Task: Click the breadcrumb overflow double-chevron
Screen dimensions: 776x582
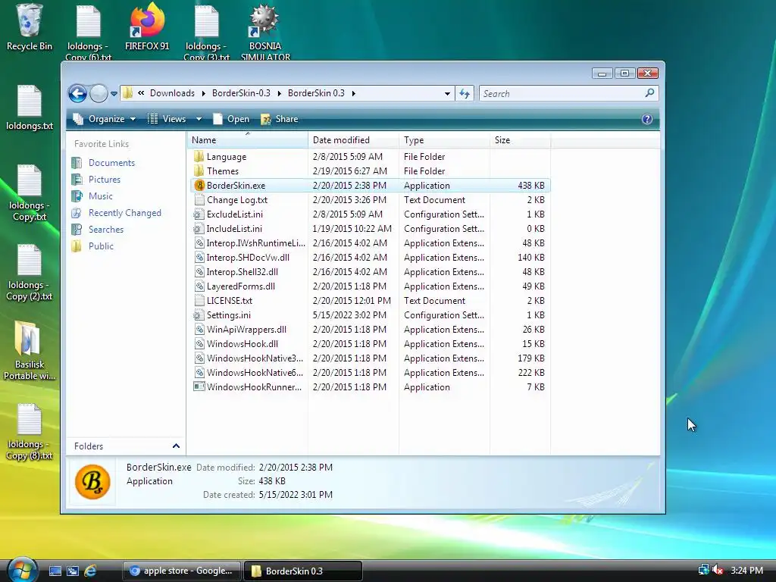Action: (141, 93)
